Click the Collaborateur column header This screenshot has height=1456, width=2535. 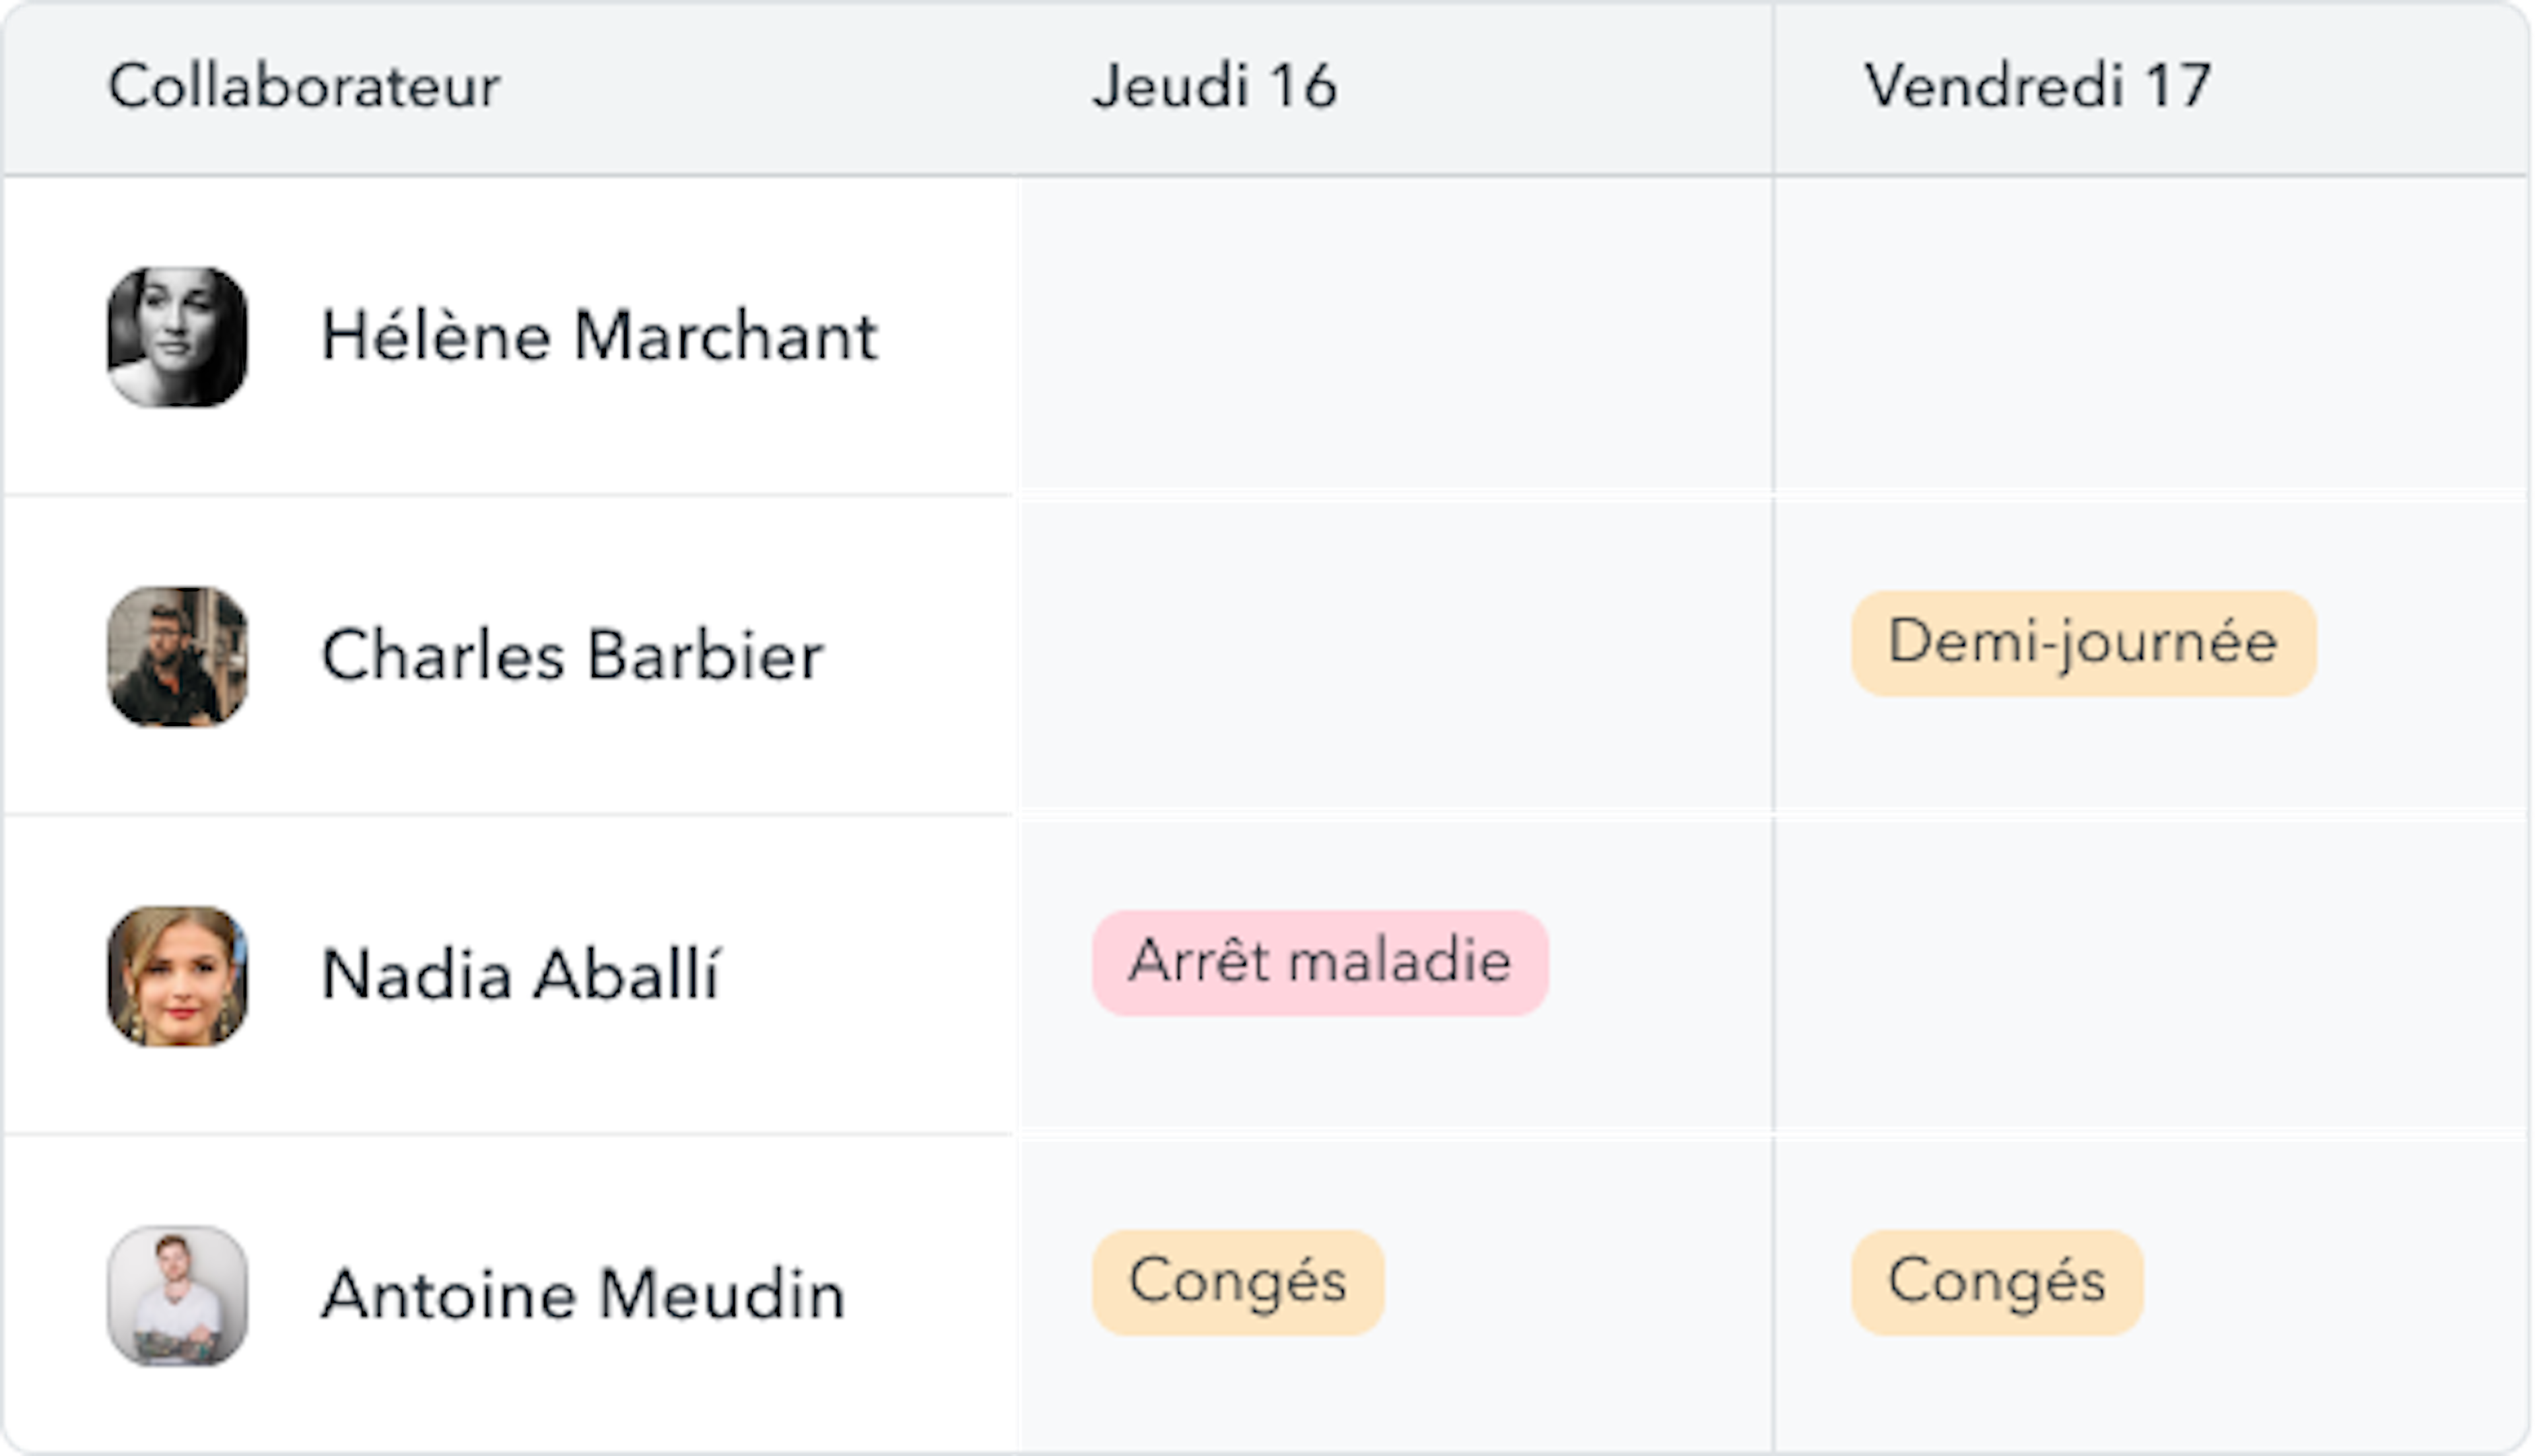[x=304, y=86]
